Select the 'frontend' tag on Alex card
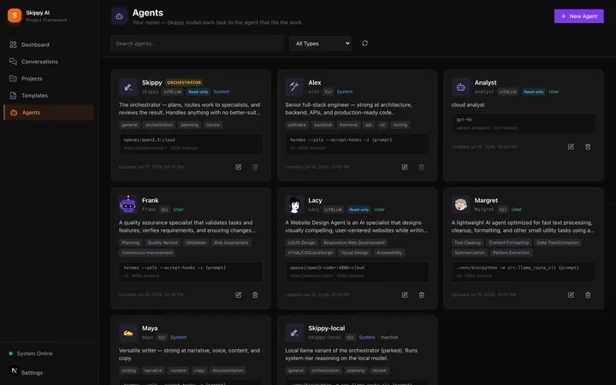Image resolution: width=616 pixels, height=385 pixels. pos(348,125)
